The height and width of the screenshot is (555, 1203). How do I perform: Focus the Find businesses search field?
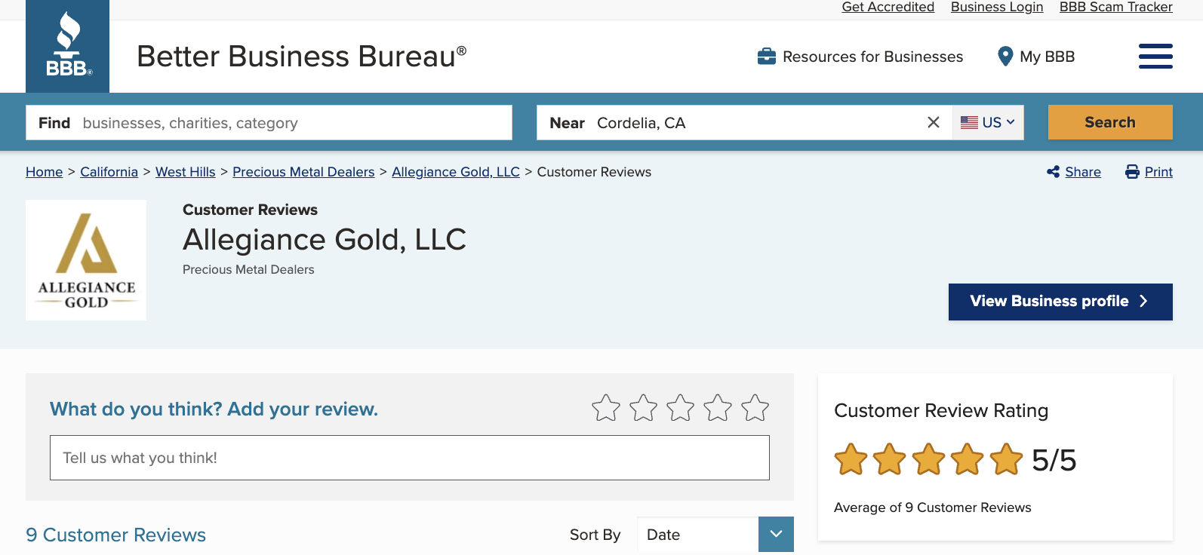coord(269,122)
